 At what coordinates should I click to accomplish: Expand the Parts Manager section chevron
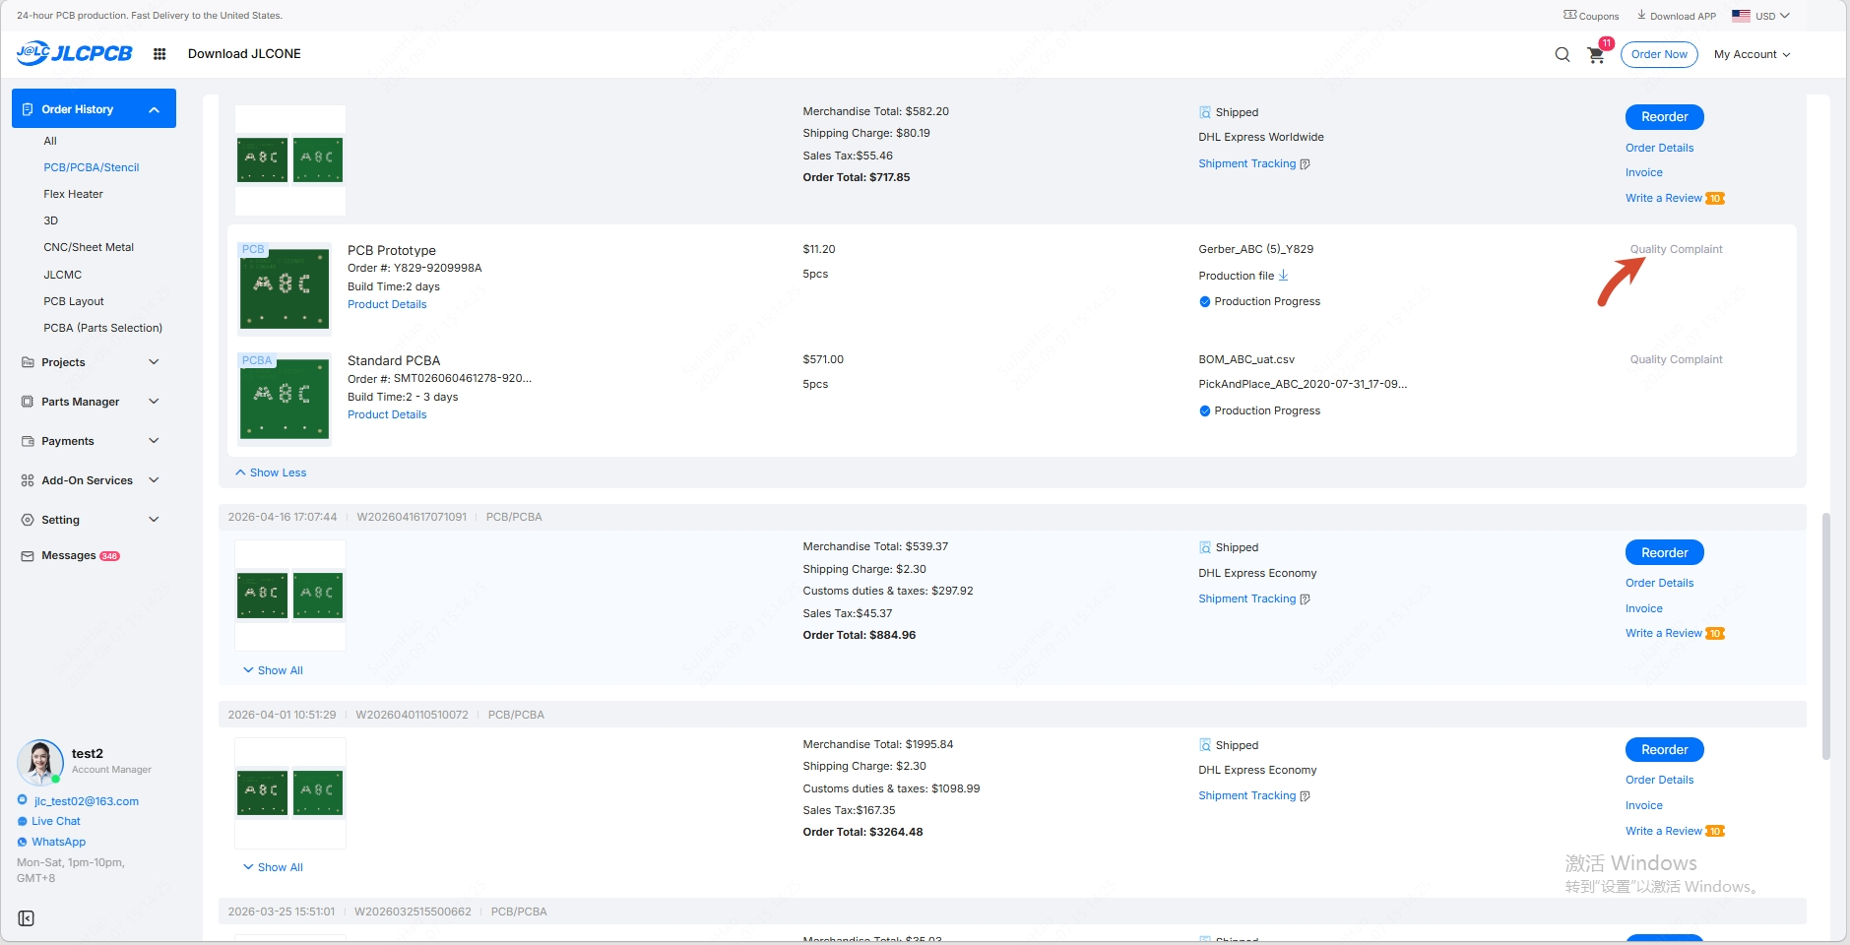154,402
